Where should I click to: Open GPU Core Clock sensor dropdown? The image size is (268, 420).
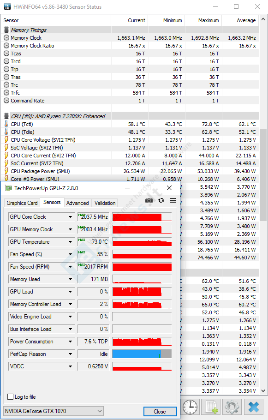[x=70, y=217]
